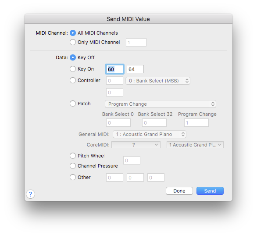The width and height of the screenshot is (257, 236).
Task: Choose the Pitch Wheel option
Action: coord(73,156)
